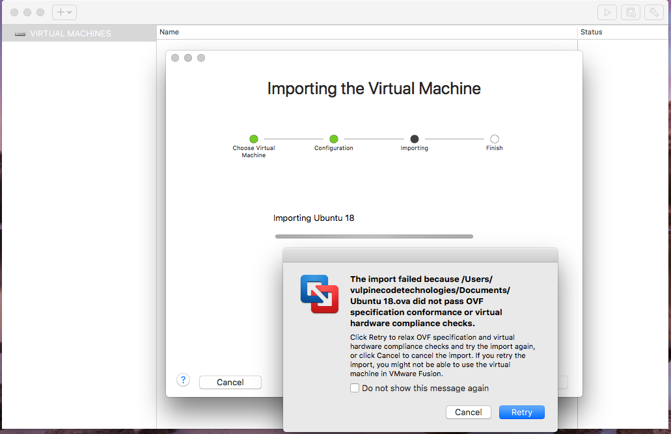Click the start virtual machine play icon
The width and height of the screenshot is (671, 434).
pyautogui.click(x=607, y=12)
